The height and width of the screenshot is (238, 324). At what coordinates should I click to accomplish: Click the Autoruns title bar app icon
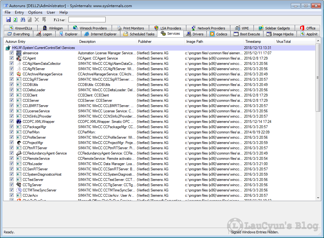pos(6,6)
